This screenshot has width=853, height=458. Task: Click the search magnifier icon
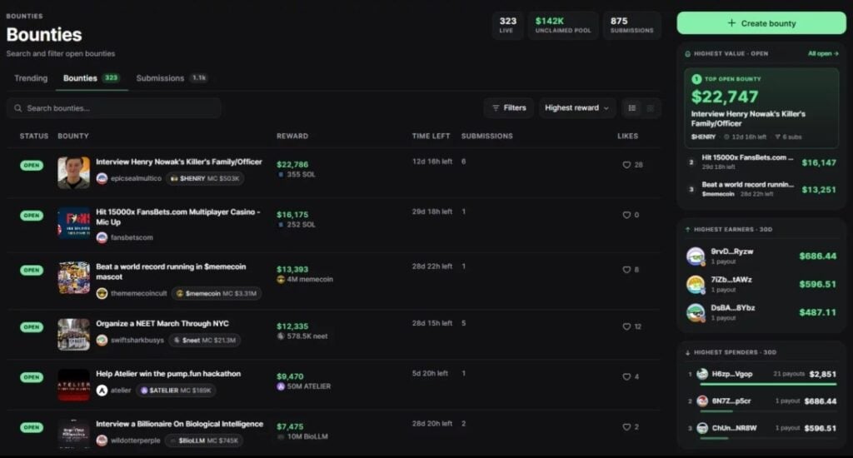(x=18, y=108)
